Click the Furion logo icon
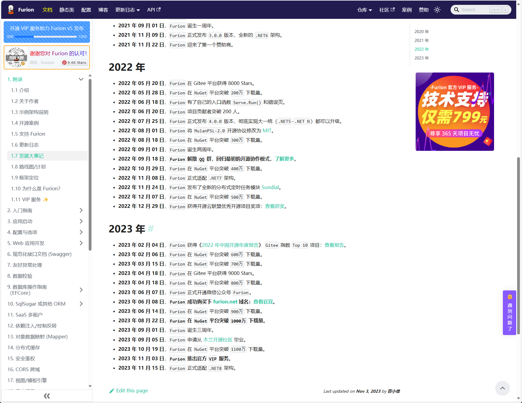The width and height of the screenshot is (522, 403). point(11,10)
